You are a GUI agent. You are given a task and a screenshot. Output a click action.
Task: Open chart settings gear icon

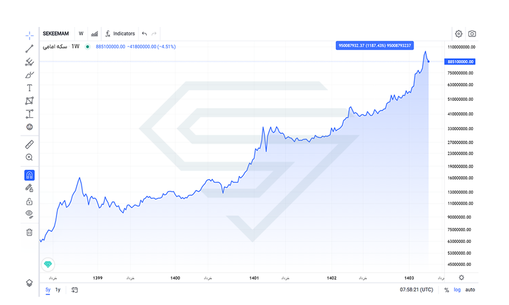point(459,34)
